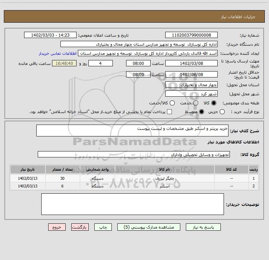This screenshot has width=269, height=260.
Task: Click the دستگاه unit cell in the اسکنر row
Action: click(x=97, y=186)
